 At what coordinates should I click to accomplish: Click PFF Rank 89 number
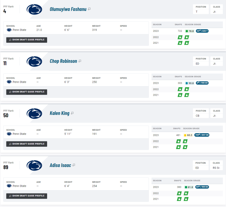pos(6,167)
